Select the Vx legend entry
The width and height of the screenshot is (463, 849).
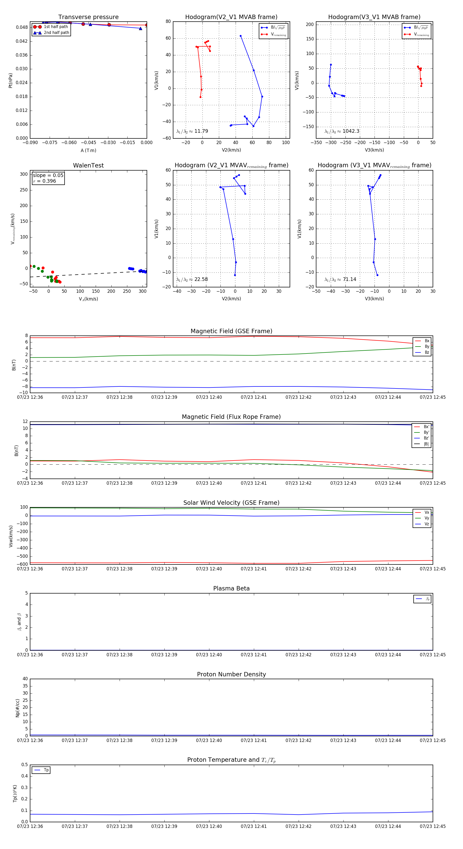[x=422, y=512]
